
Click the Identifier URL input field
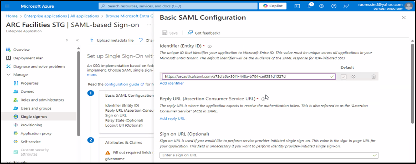pos(249,77)
